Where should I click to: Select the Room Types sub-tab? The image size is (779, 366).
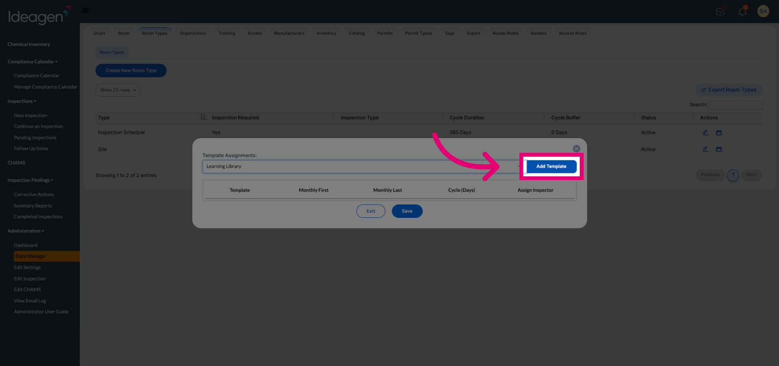point(112,52)
